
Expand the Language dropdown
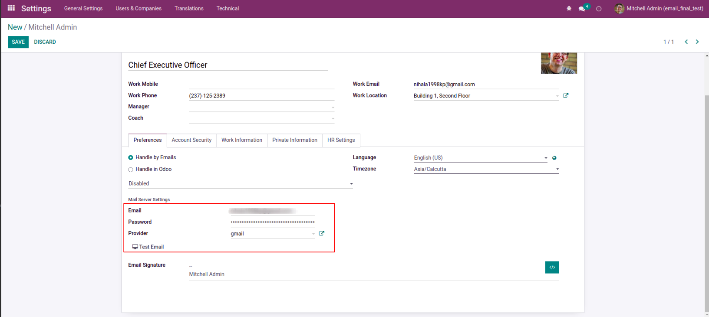coord(480,158)
